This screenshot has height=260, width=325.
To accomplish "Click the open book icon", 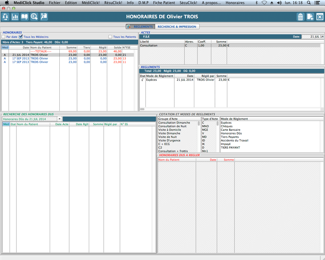I will point(25,17).
